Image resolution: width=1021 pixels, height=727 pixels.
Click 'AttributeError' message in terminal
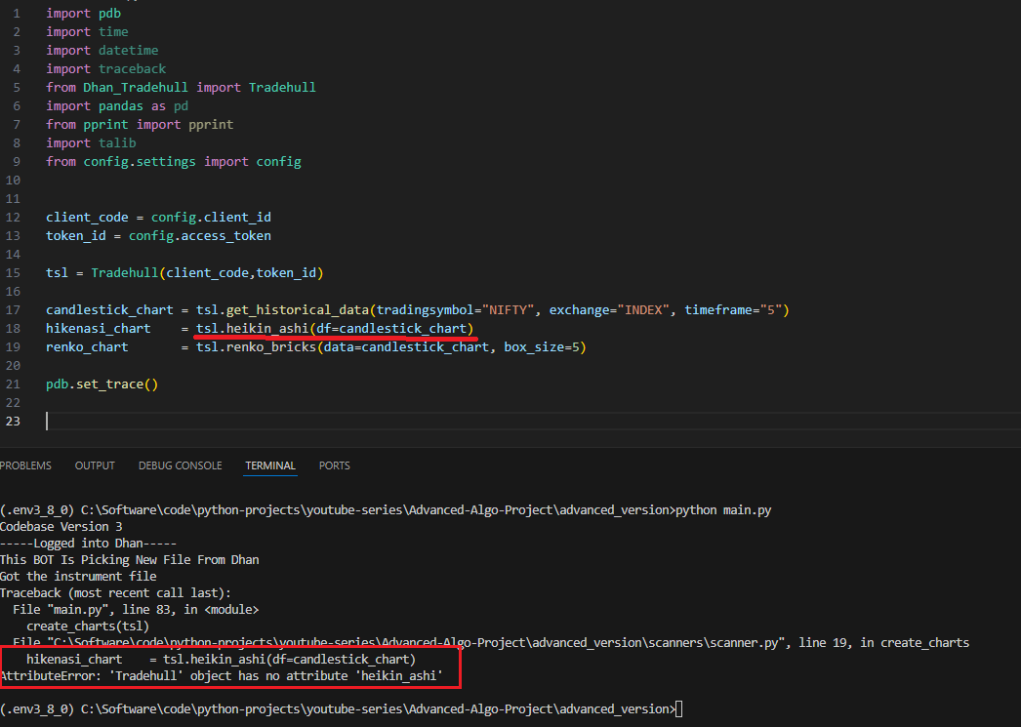click(x=222, y=676)
